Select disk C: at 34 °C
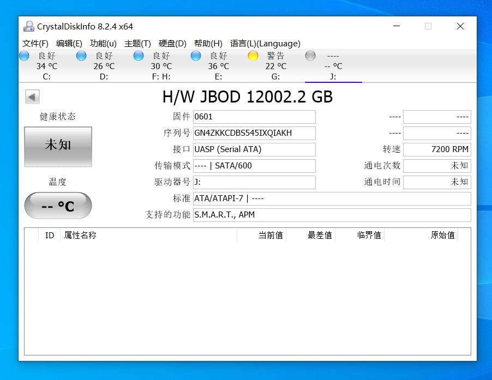The width and height of the screenshot is (492, 380). pos(47,66)
